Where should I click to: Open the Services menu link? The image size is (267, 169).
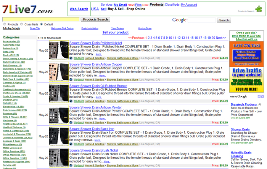click(x=106, y=5)
